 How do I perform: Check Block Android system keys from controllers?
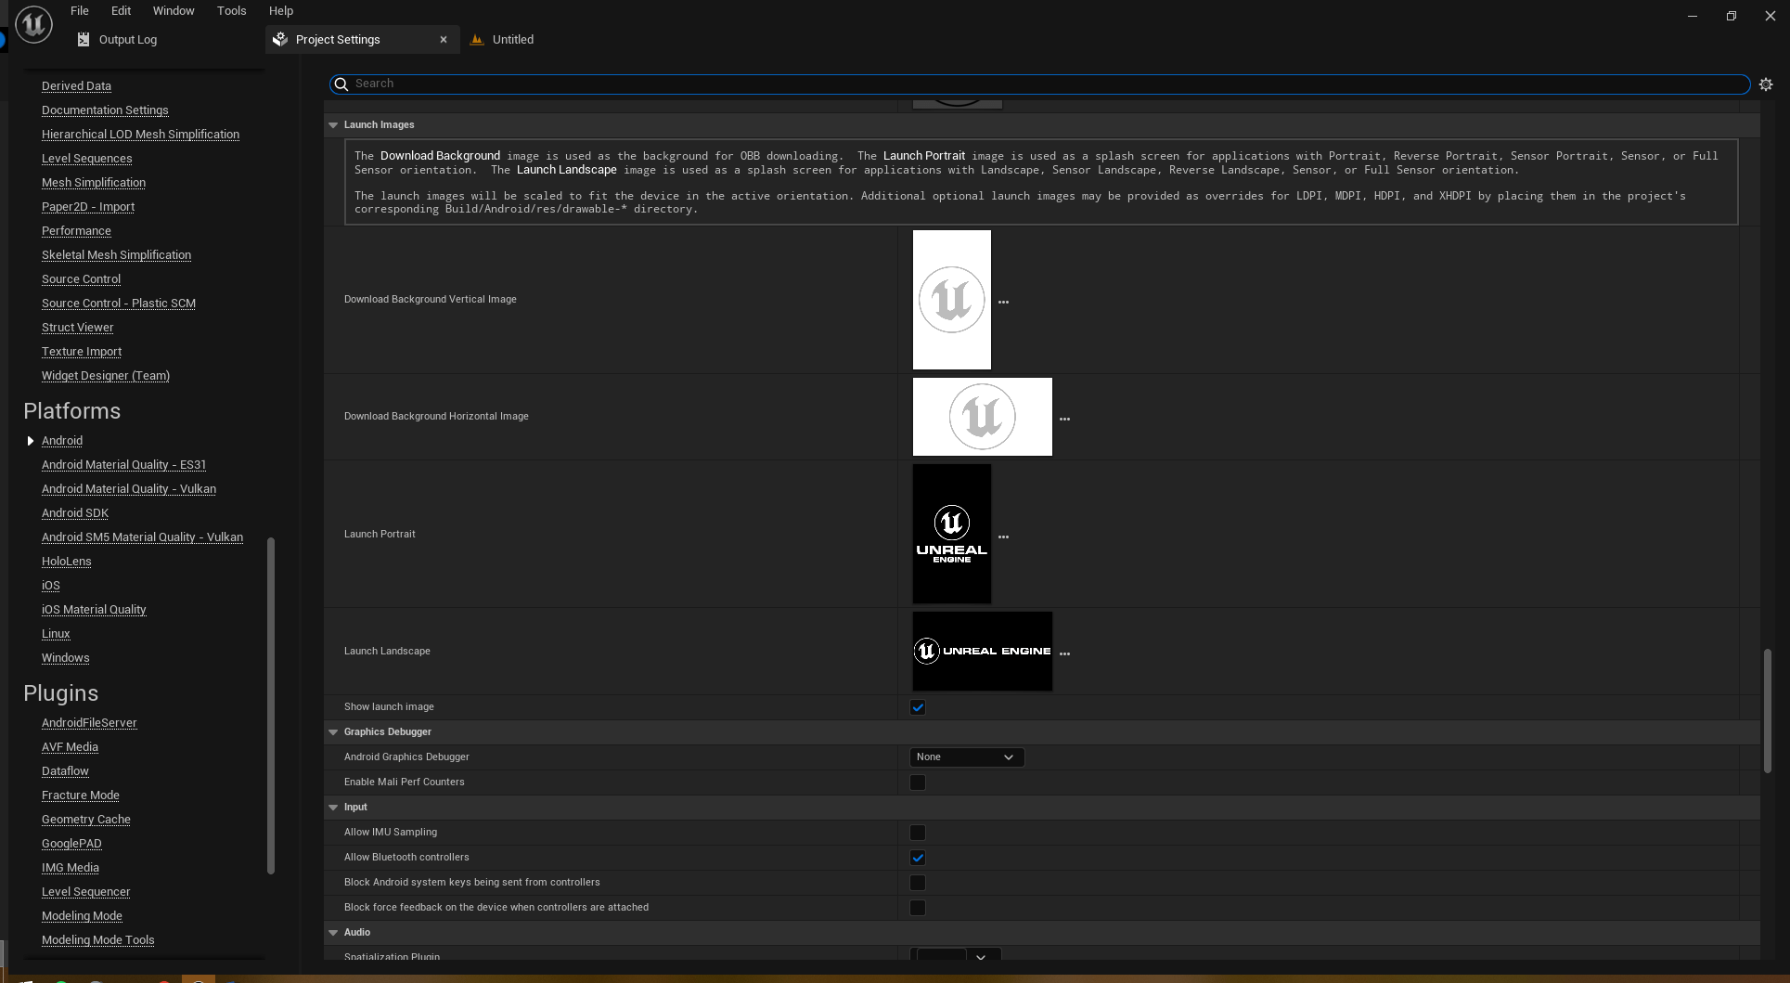[918, 883]
